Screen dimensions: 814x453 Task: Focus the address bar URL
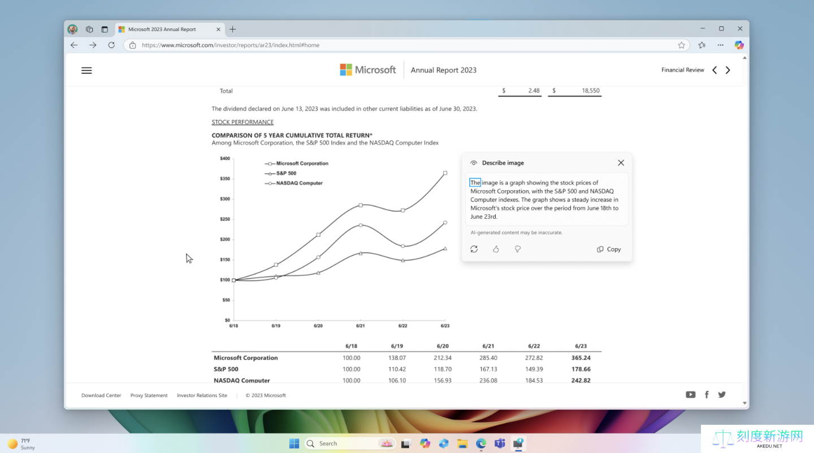tap(231, 45)
